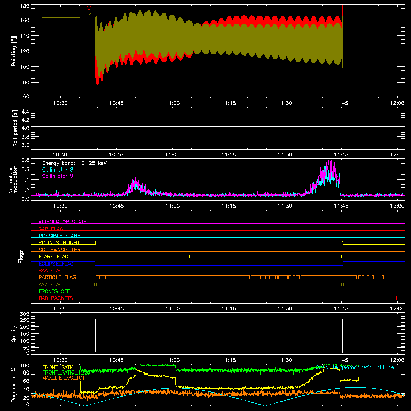Click the 'Flags' y-axis title
411x411 pixels.
(x=21, y=256)
